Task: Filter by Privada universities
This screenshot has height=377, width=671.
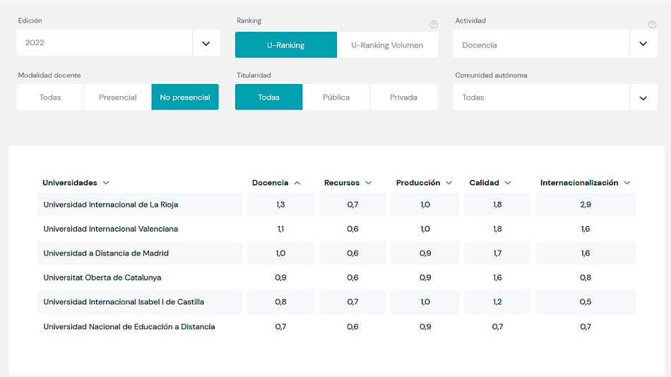Action: [403, 97]
